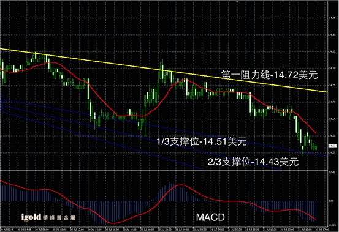Click the 14.55 price axis label
Image resolution: width=339 pixels, height=232 pixels.
pos(332,152)
